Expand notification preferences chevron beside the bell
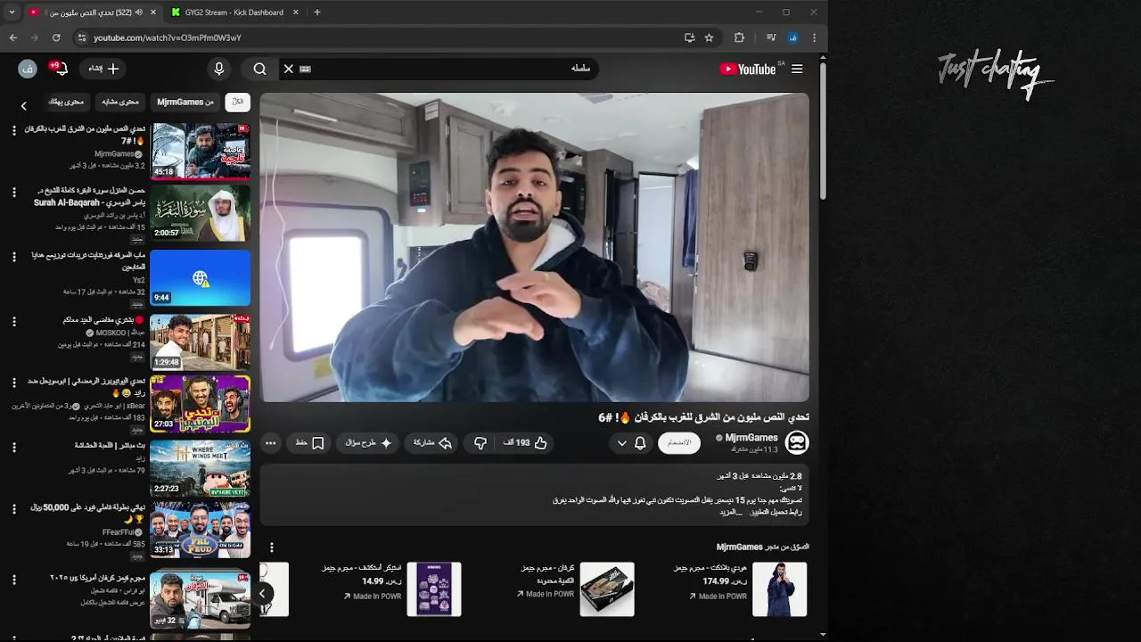Viewport: 1141px width, 642px height. (621, 442)
